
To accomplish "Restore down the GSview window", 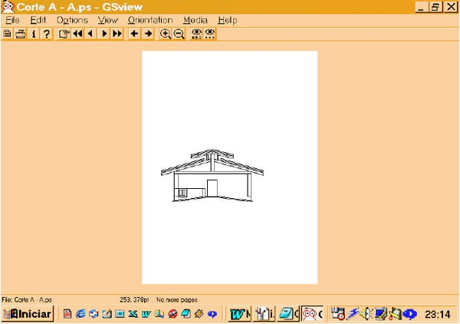I will [435, 7].
